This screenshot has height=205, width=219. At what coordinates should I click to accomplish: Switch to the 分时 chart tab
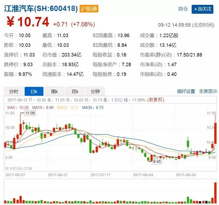(13, 91)
